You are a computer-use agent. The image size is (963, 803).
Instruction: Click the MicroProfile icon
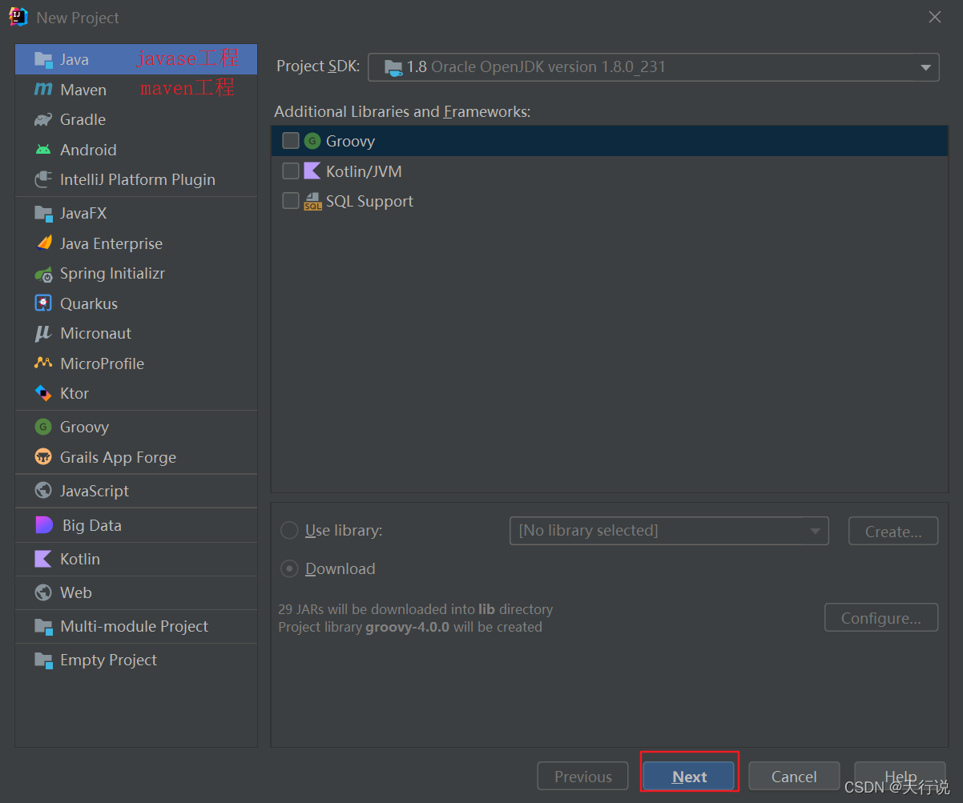coord(43,363)
